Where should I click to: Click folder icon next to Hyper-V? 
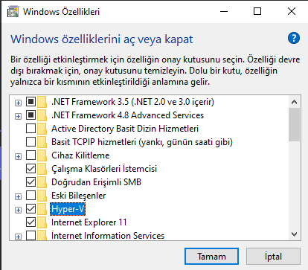pyautogui.click(x=42, y=209)
